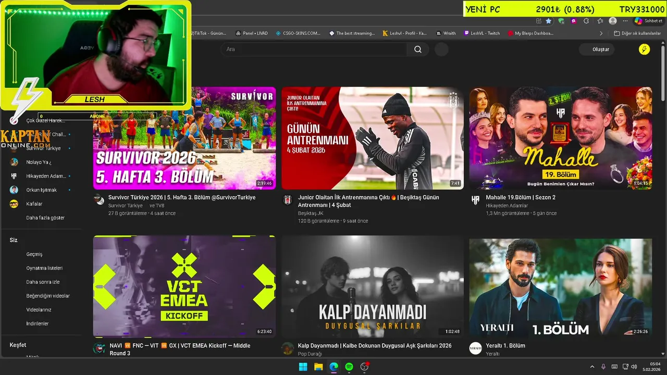Open the Copilot Sohbet et button
Viewport: 667px width, 375px height.
(x=648, y=21)
